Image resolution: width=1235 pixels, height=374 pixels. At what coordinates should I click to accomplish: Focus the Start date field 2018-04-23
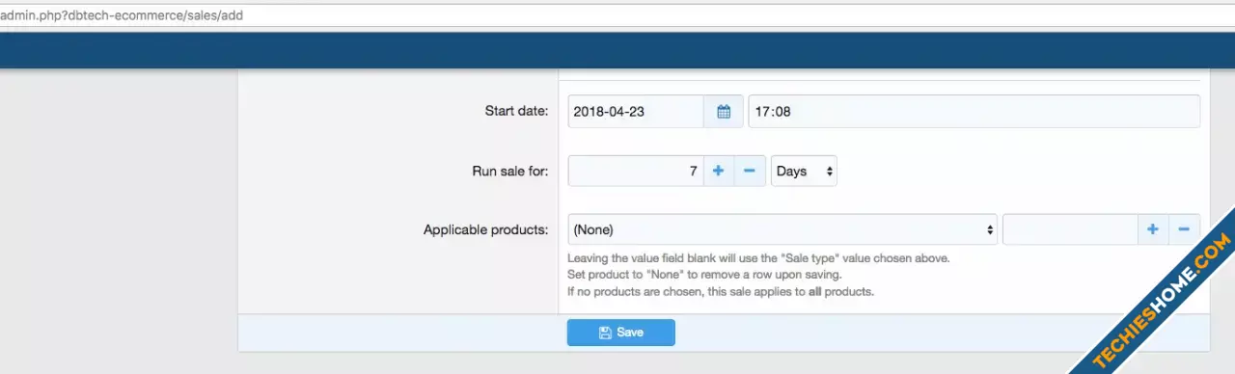(637, 112)
